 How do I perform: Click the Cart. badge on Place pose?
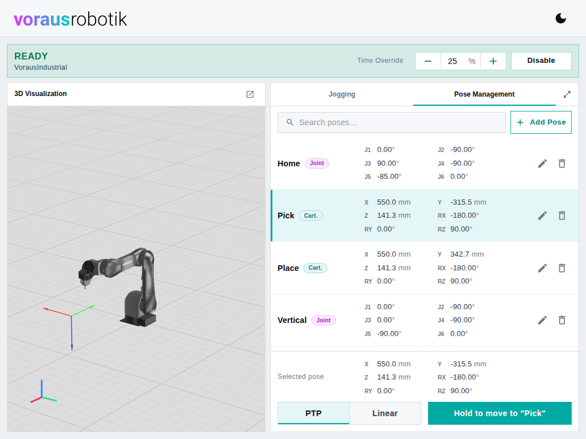point(315,268)
